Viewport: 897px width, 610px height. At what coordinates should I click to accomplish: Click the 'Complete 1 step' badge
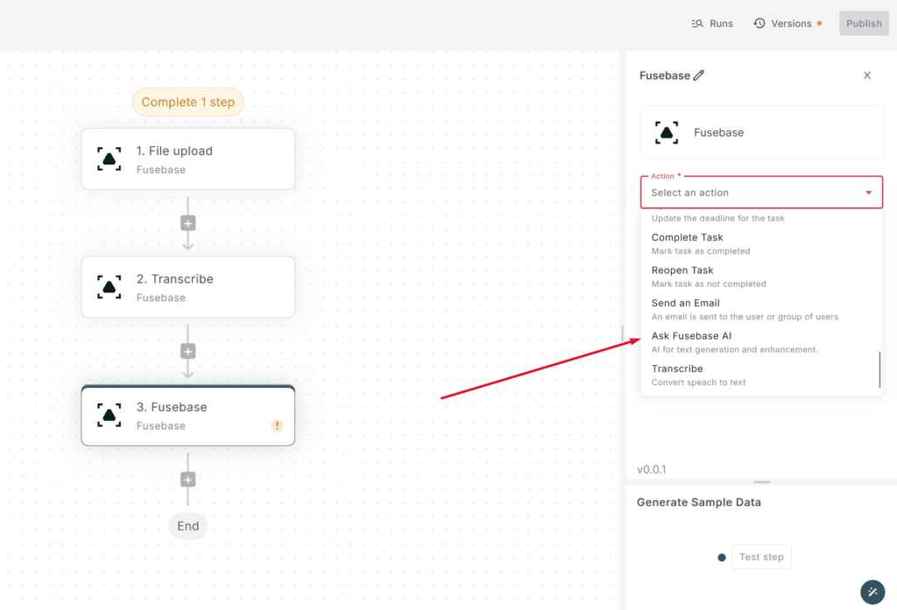tap(187, 102)
